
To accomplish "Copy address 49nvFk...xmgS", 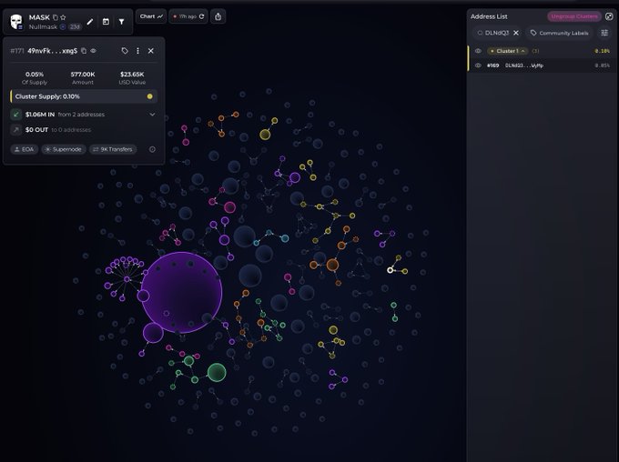I will pyautogui.click(x=84, y=51).
